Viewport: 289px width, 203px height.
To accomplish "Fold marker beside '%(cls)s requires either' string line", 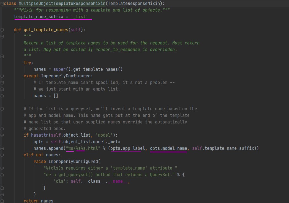I will (x=2, y=168).
